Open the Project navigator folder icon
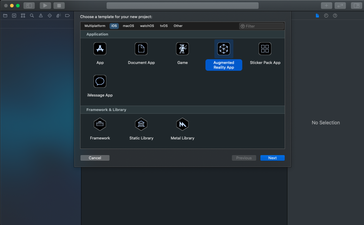This screenshot has width=364, height=225. tap(5, 15)
